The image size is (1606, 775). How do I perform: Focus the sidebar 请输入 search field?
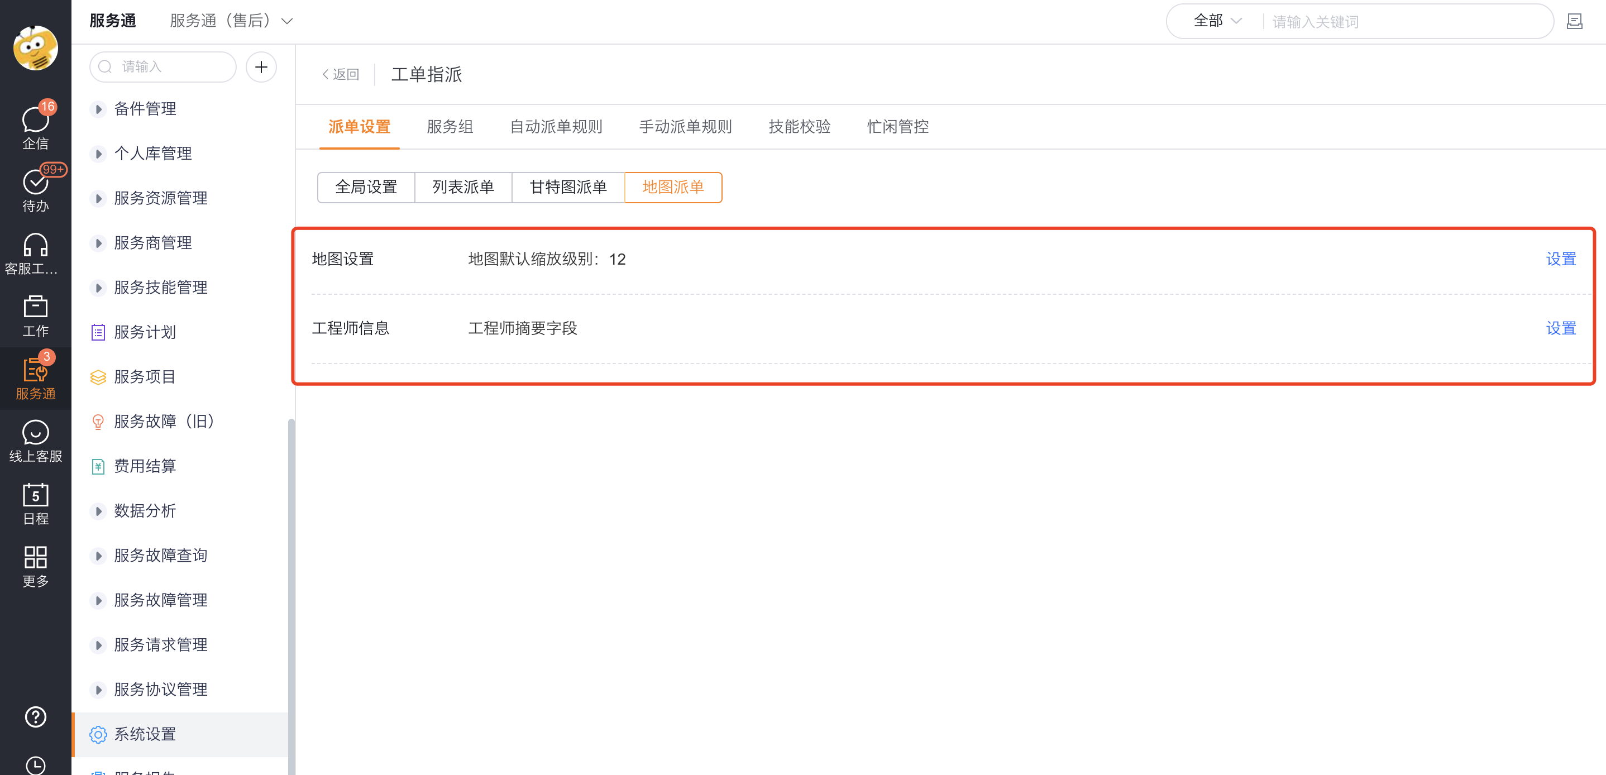pyautogui.click(x=164, y=66)
